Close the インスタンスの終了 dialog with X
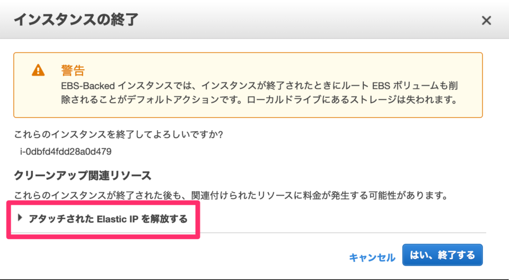This screenshot has height=280, width=509. pyautogui.click(x=486, y=21)
